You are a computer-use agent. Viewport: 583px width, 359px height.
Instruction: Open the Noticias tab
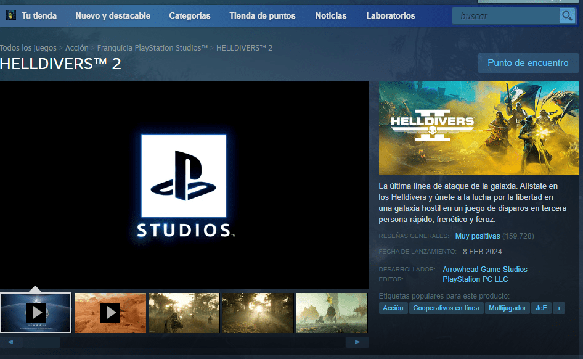[331, 15]
